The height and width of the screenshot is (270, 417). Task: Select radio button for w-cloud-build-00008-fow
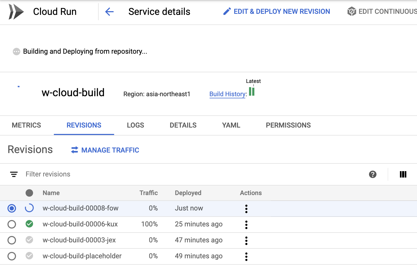click(12, 208)
